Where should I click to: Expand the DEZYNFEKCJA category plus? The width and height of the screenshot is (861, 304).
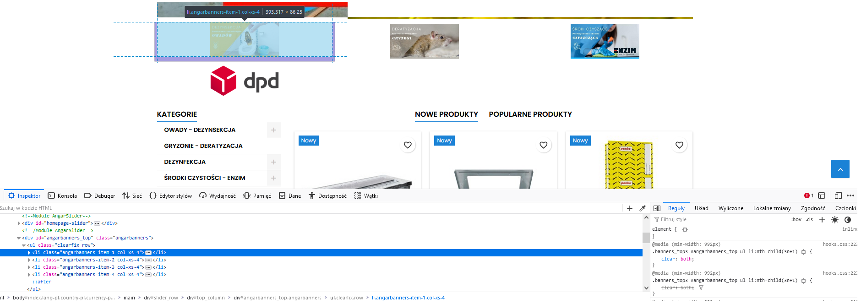[273, 162]
